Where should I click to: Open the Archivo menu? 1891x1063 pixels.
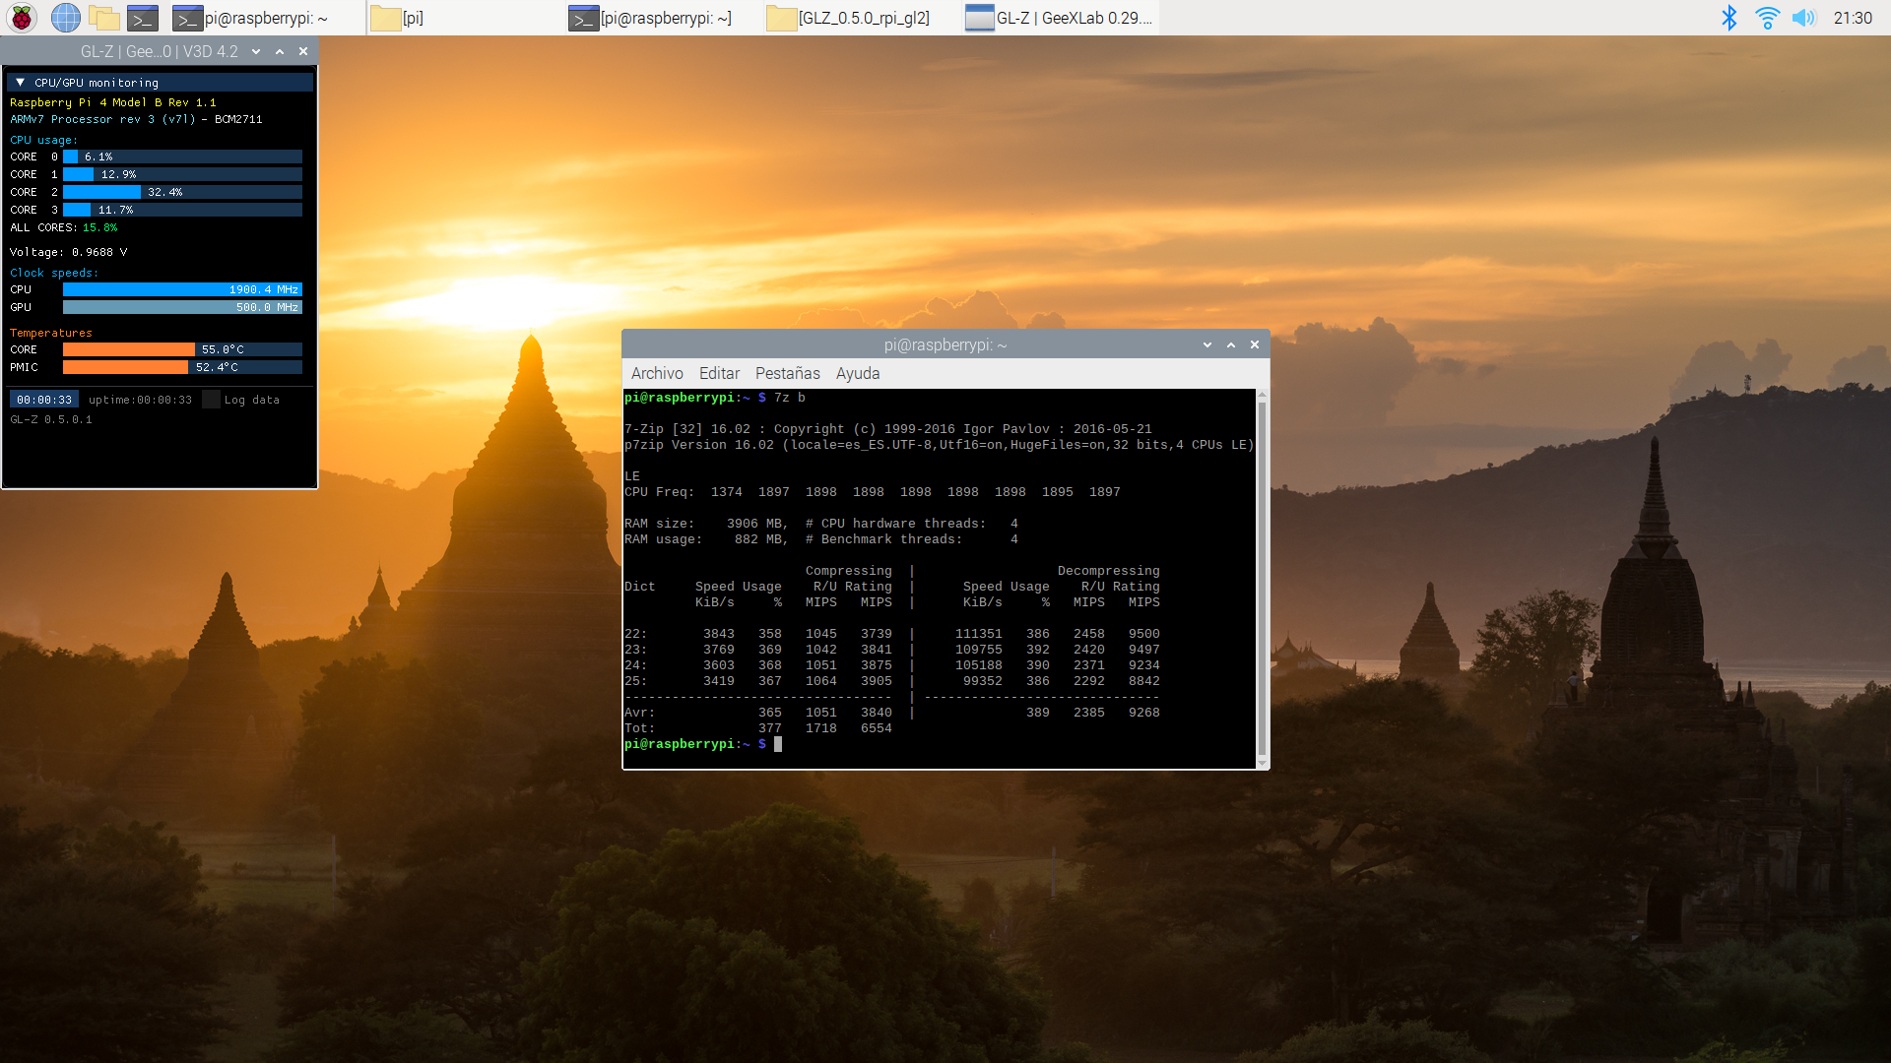click(x=656, y=373)
